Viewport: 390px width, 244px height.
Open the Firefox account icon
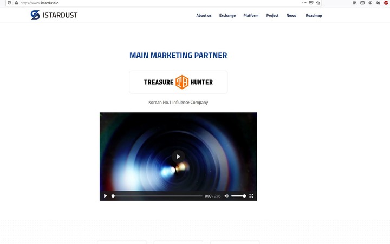370,3
